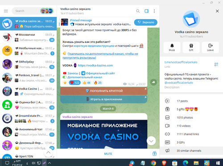Open the Необычные нах... chat
Viewport: 223px width, 166px height.
(28, 51)
